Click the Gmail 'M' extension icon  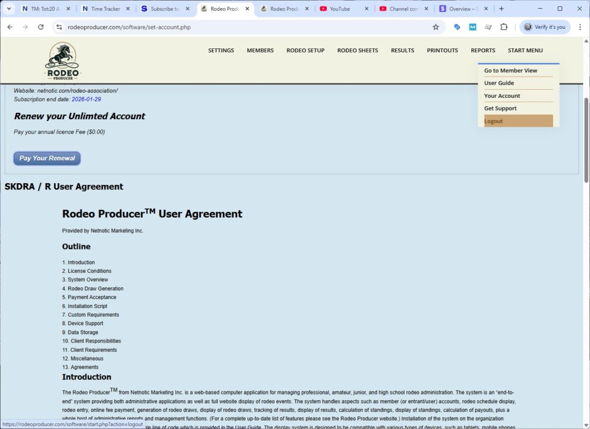474,26
